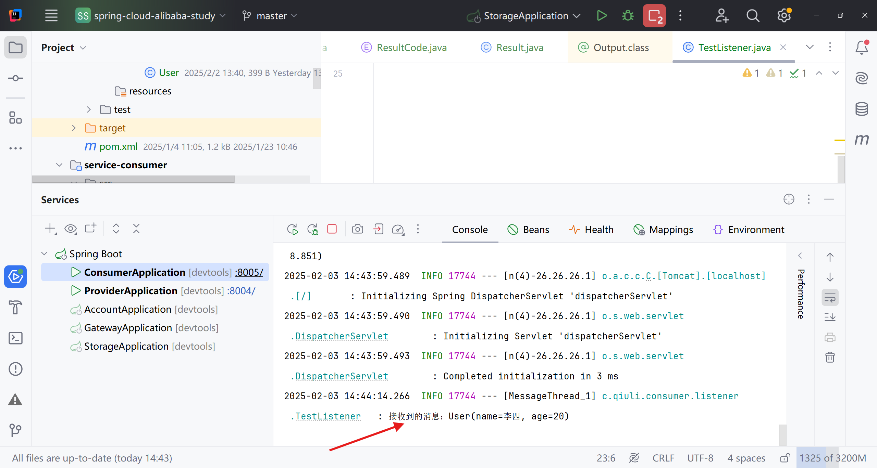Image resolution: width=877 pixels, height=468 pixels.
Task: Click the Rerun ConsumerApplication icon
Action: click(292, 229)
